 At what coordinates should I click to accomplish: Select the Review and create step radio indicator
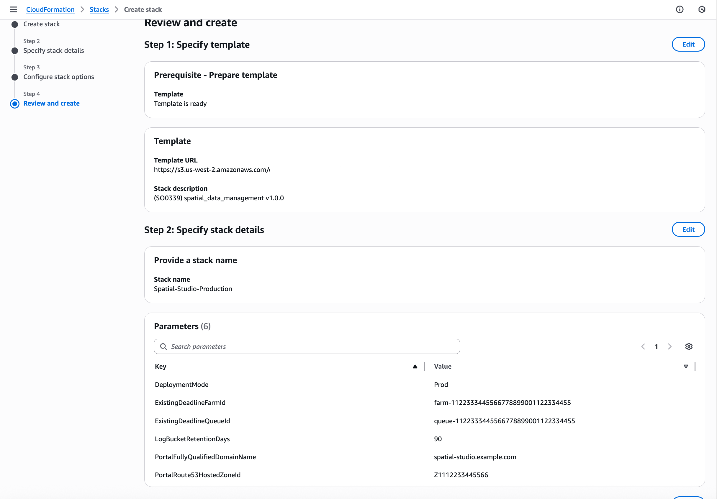[x=15, y=104]
